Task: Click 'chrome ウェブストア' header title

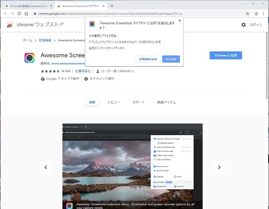Action: [40, 24]
